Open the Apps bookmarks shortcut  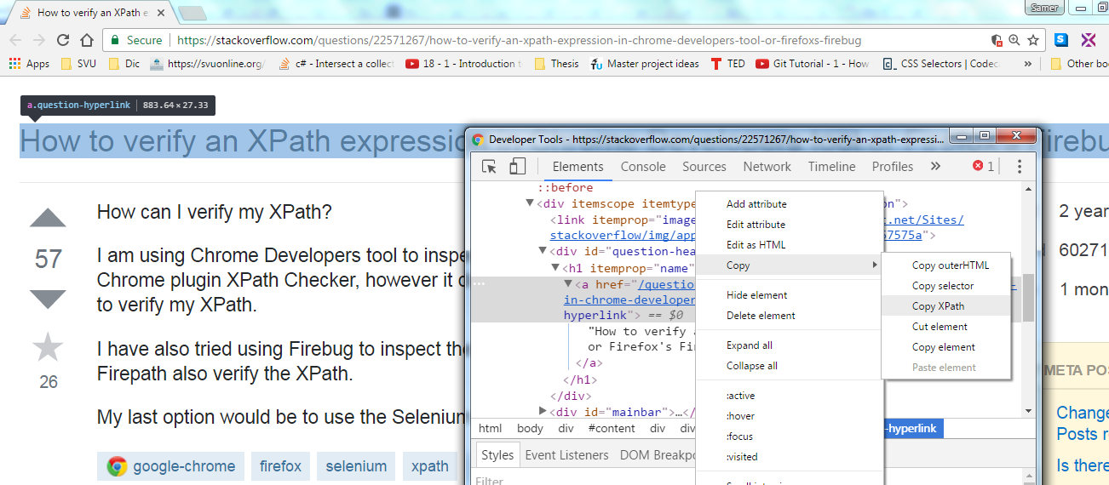[x=29, y=64]
